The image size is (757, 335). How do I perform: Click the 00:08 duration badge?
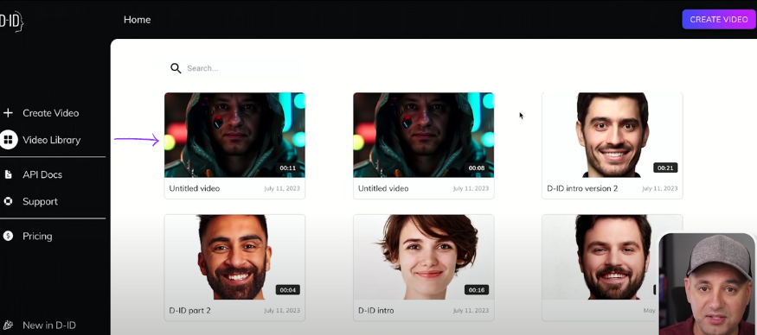point(477,167)
